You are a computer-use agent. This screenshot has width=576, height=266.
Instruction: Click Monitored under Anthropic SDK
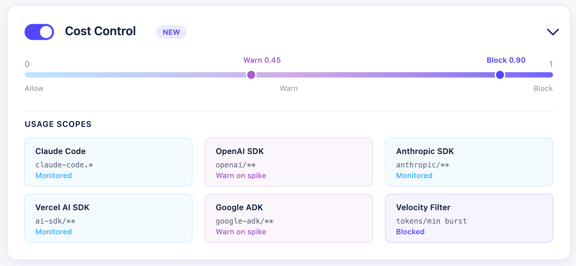[x=414, y=175]
